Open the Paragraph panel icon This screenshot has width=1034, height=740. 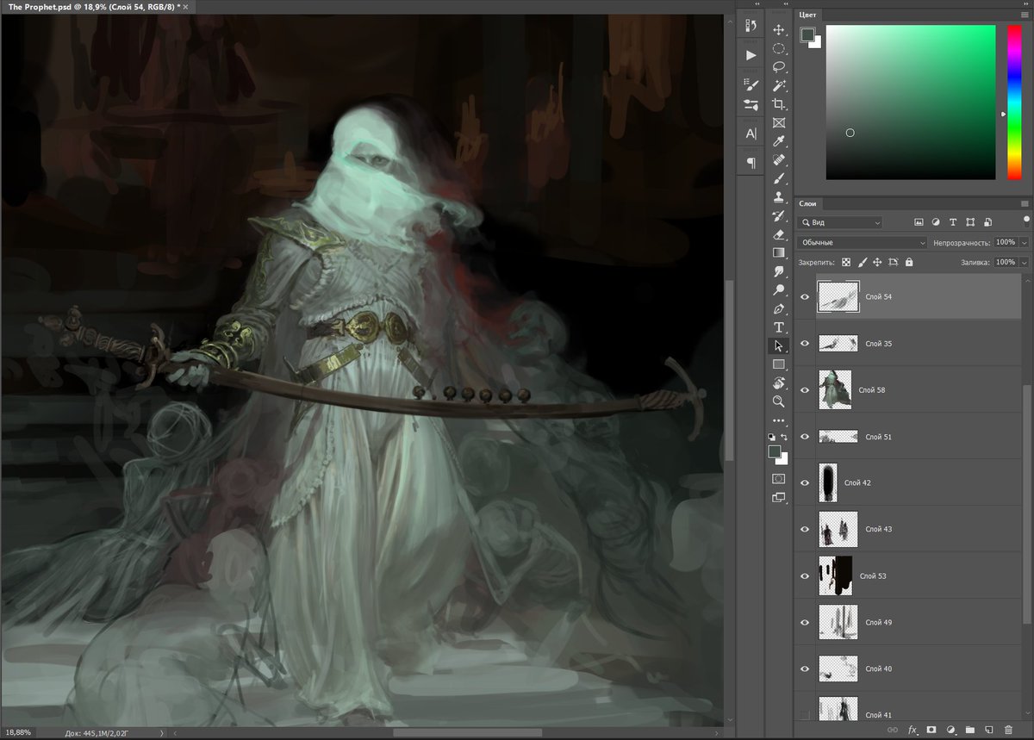(x=751, y=162)
